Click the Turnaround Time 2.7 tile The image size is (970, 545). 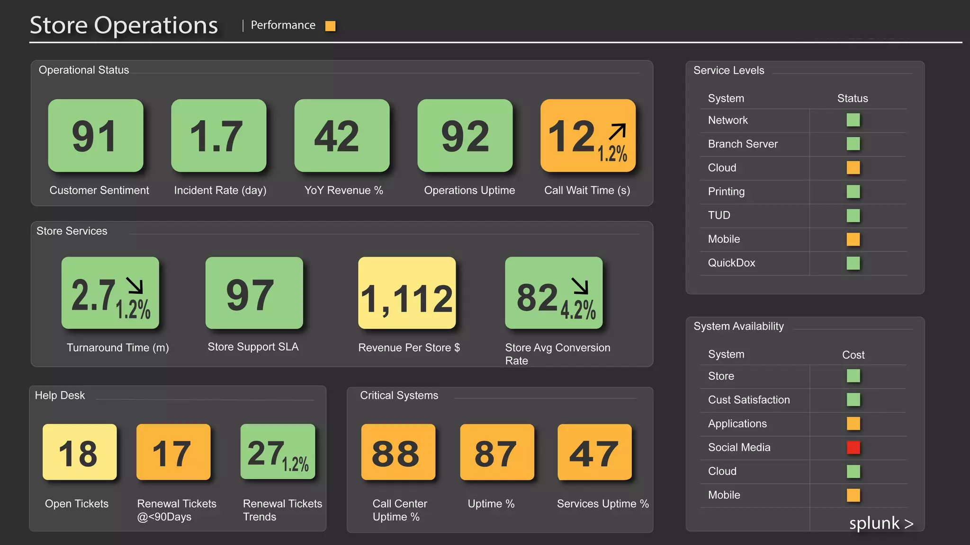point(110,293)
